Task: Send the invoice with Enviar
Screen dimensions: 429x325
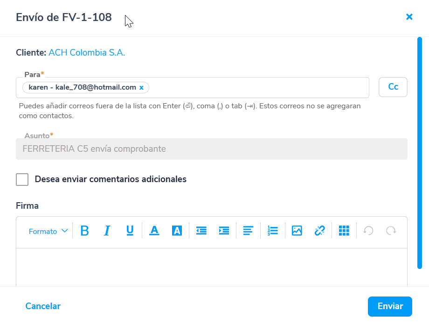Action: (390, 306)
